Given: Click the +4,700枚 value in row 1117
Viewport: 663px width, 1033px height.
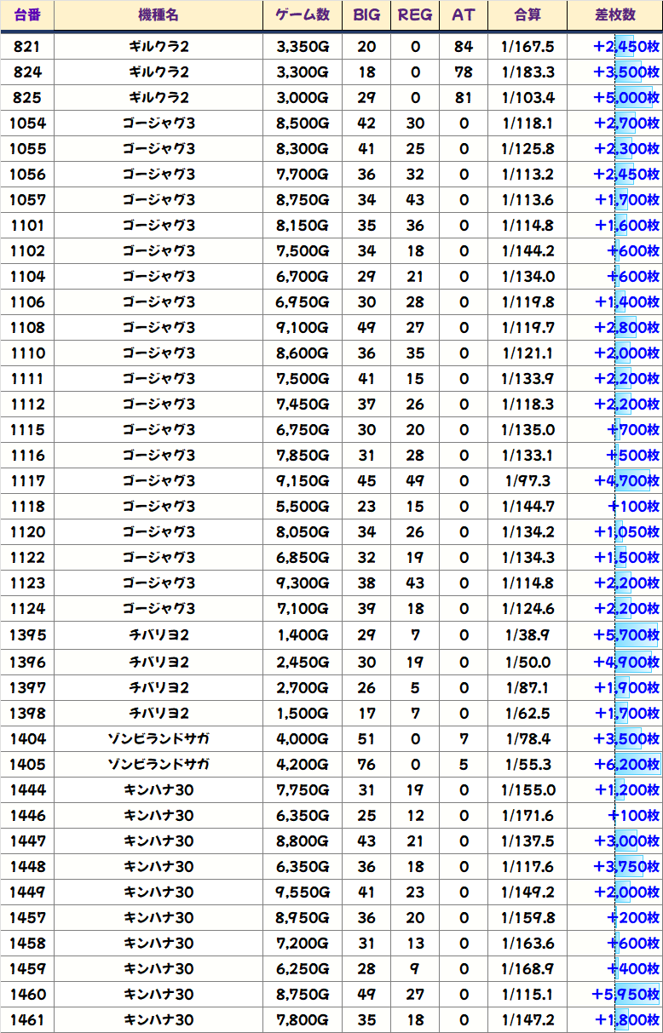Looking at the screenshot, I should click(x=626, y=481).
